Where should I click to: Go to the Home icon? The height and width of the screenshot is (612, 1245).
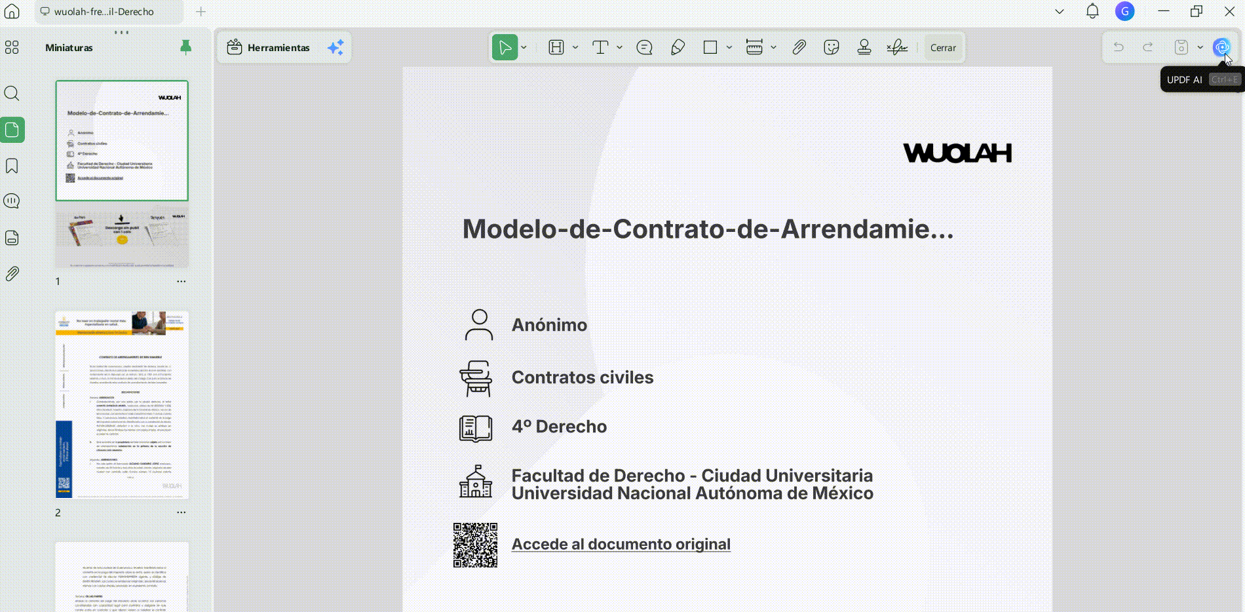tap(12, 11)
